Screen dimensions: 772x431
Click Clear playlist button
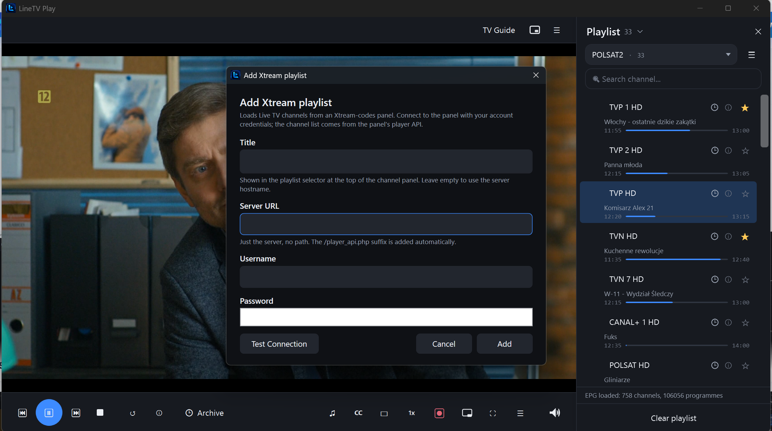(673, 418)
